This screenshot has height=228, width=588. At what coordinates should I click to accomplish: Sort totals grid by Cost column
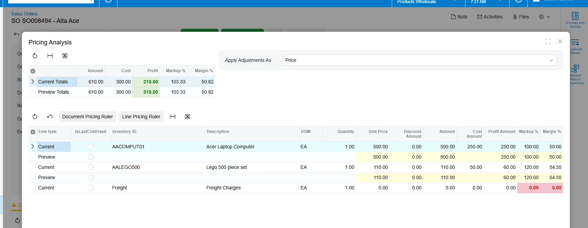click(x=119, y=71)
